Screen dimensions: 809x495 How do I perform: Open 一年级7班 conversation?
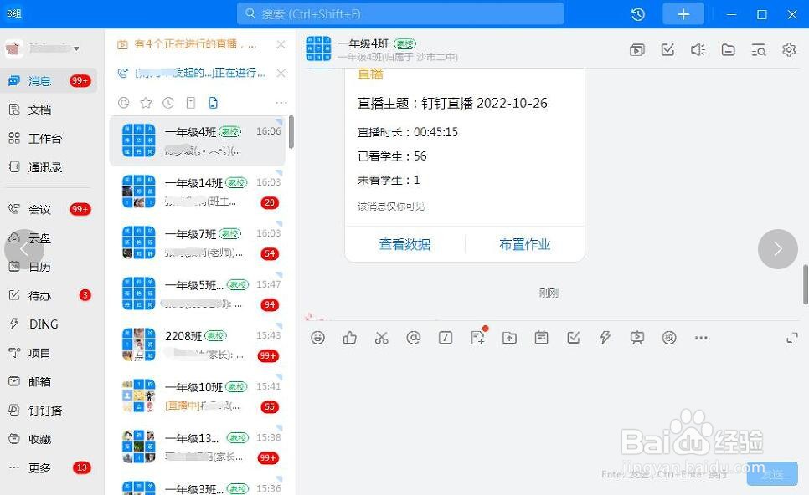coord(198,242)
